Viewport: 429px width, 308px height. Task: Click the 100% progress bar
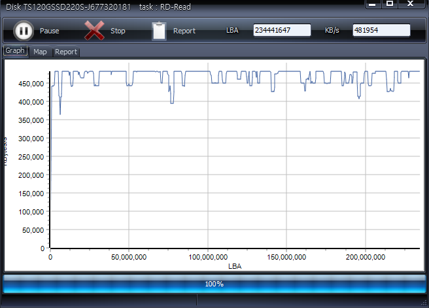point(214,284)
